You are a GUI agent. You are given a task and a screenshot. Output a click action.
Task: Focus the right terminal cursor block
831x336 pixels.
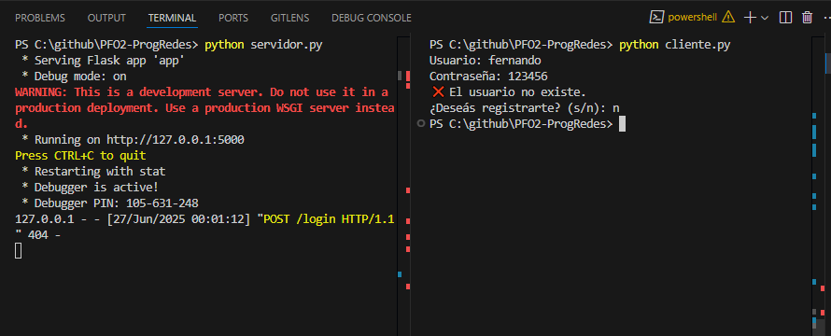622,124
